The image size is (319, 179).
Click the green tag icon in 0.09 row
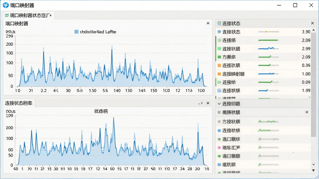[x=219, y=82]
